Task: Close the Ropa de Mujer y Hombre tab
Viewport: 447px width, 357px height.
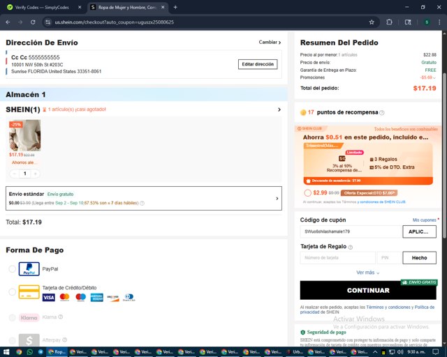Action: (163, 8)
